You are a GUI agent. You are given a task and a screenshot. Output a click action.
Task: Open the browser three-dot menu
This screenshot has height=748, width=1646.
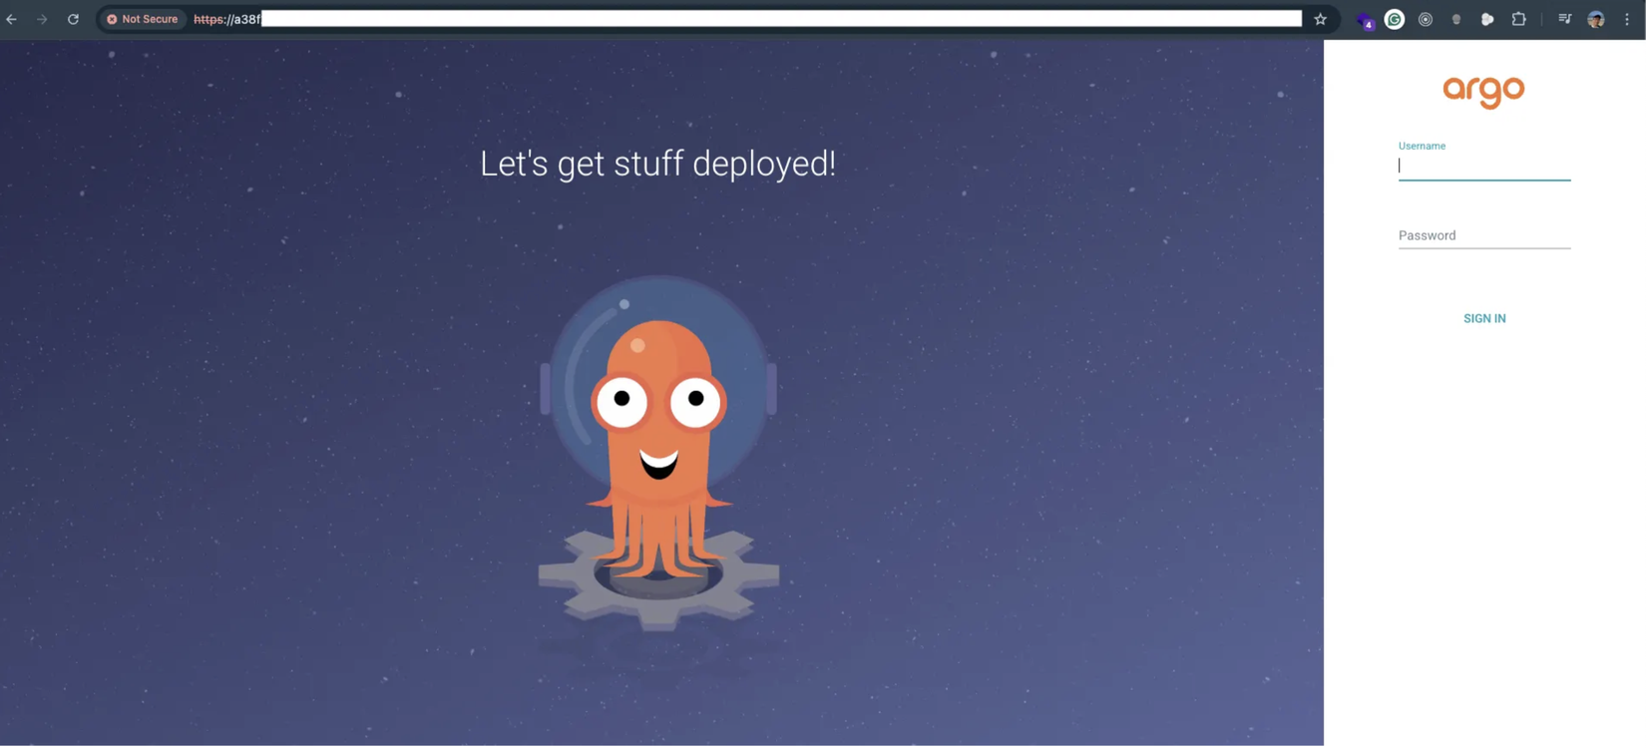coord(1627,19)
